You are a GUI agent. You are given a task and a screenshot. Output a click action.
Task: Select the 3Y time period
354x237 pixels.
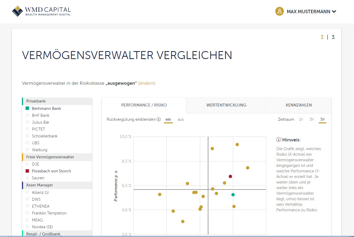(x=312, y=119)
